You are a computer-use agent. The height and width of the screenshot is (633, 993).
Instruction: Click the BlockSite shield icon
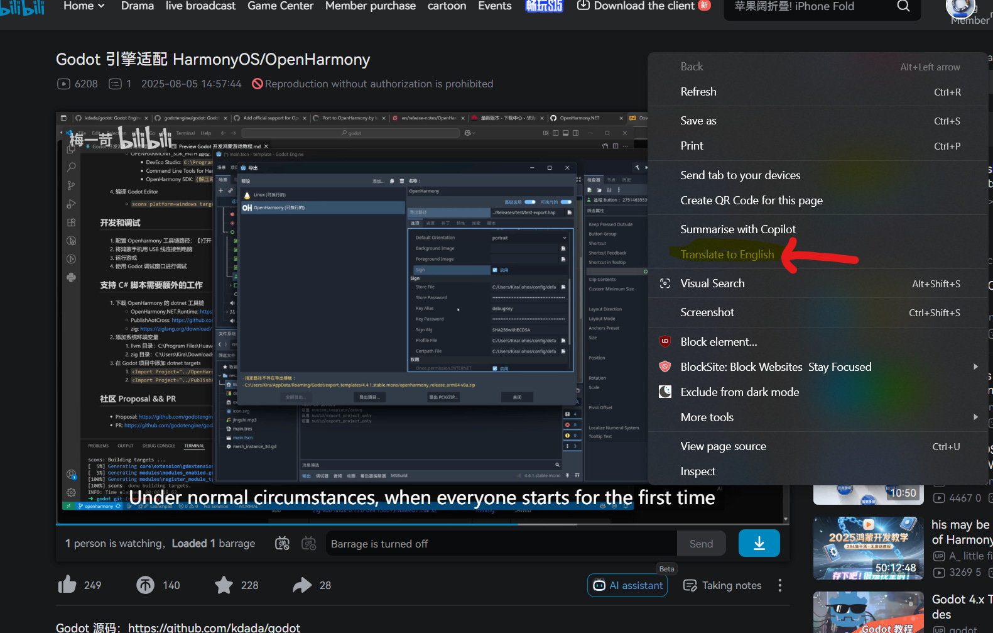click(665, 366)
